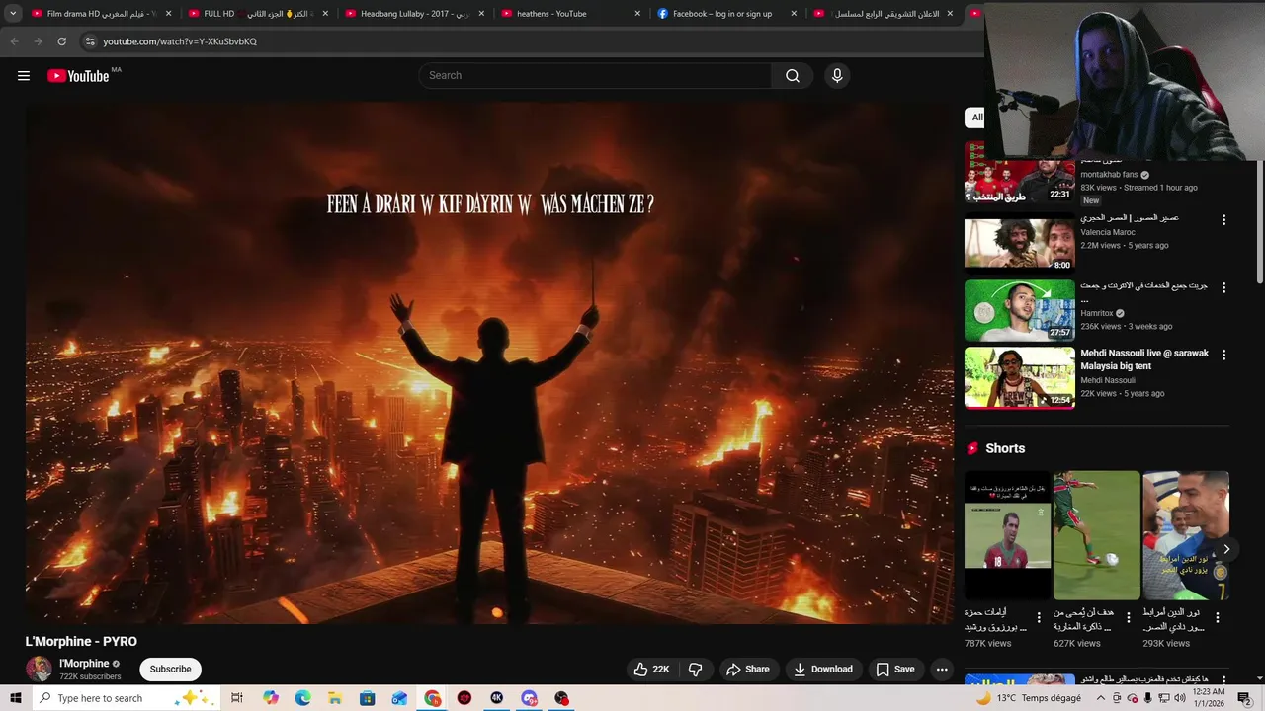Image resolution: width=1265 pixels, height=711 pixels.
Task: Open the 787K views Short thumbnail
Action: (1007, 535)
